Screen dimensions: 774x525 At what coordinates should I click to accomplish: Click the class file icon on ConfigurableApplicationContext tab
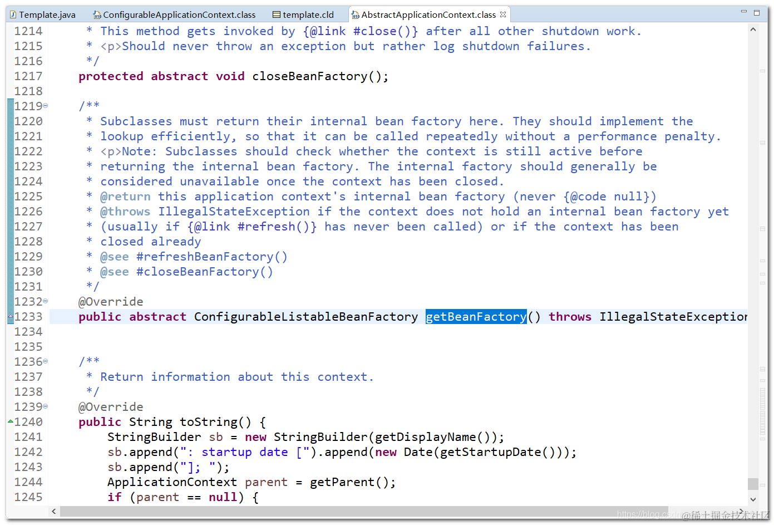(97, 15)
